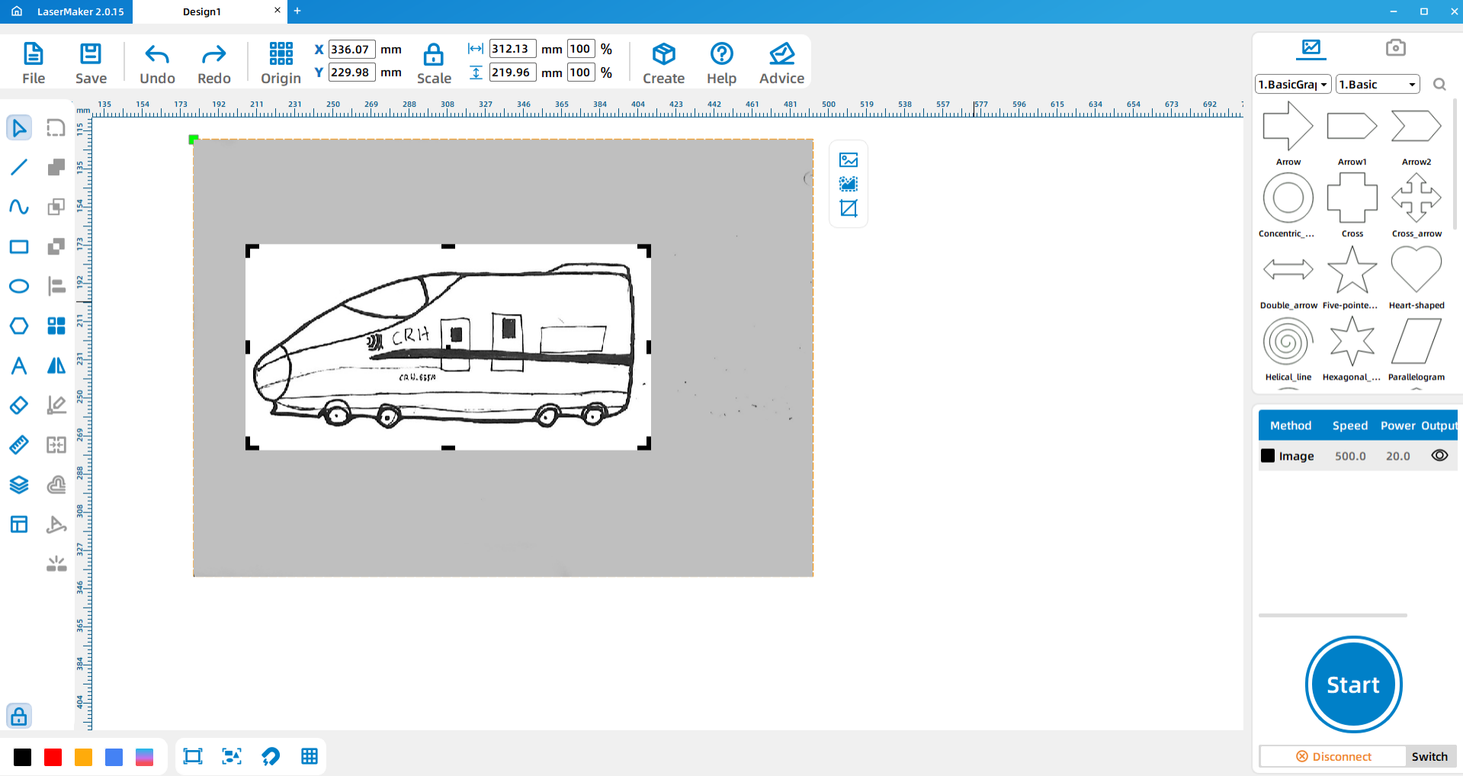Click the frame selection icon in bottom toolbar
Viewport: 1463px width, 776px height.
pyautogui.click(x=193, y=756)
